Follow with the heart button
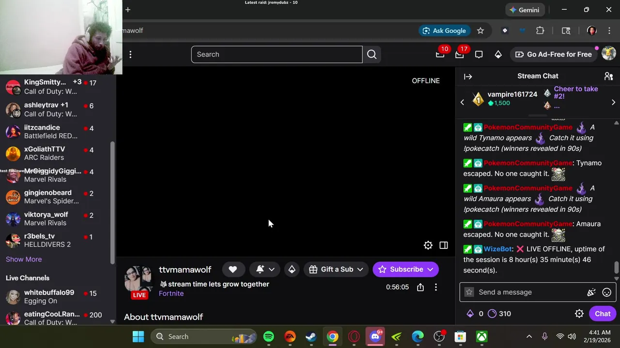620x348 pixels. coord(233,269)
